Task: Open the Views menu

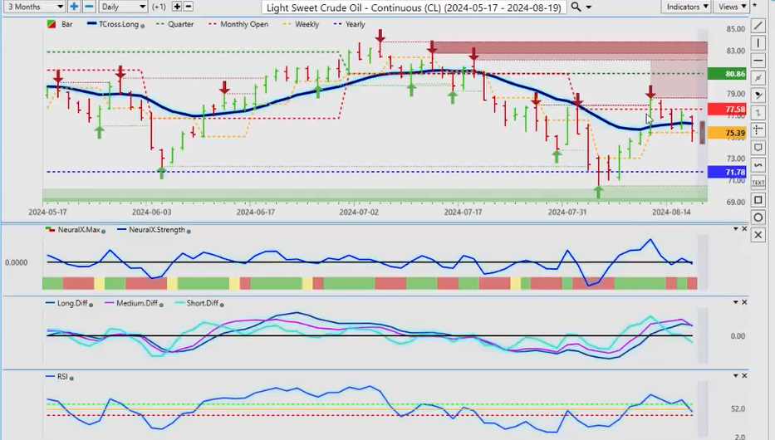Action: tap(731, 7)
